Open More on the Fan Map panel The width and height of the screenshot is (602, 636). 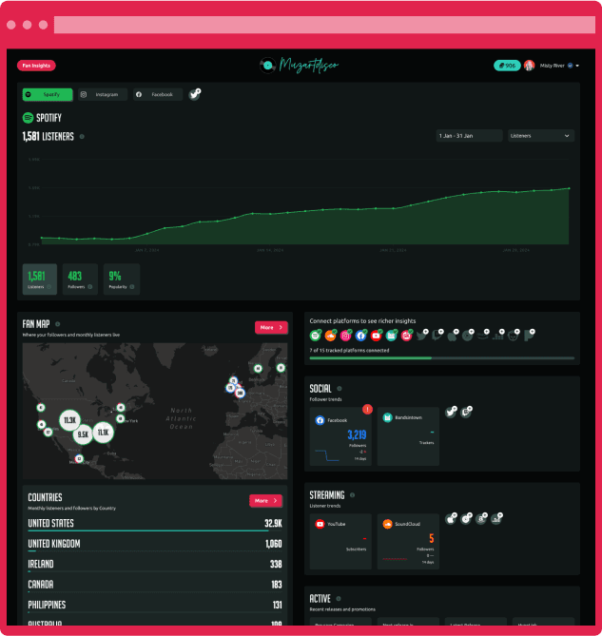[x=271, y=327]
